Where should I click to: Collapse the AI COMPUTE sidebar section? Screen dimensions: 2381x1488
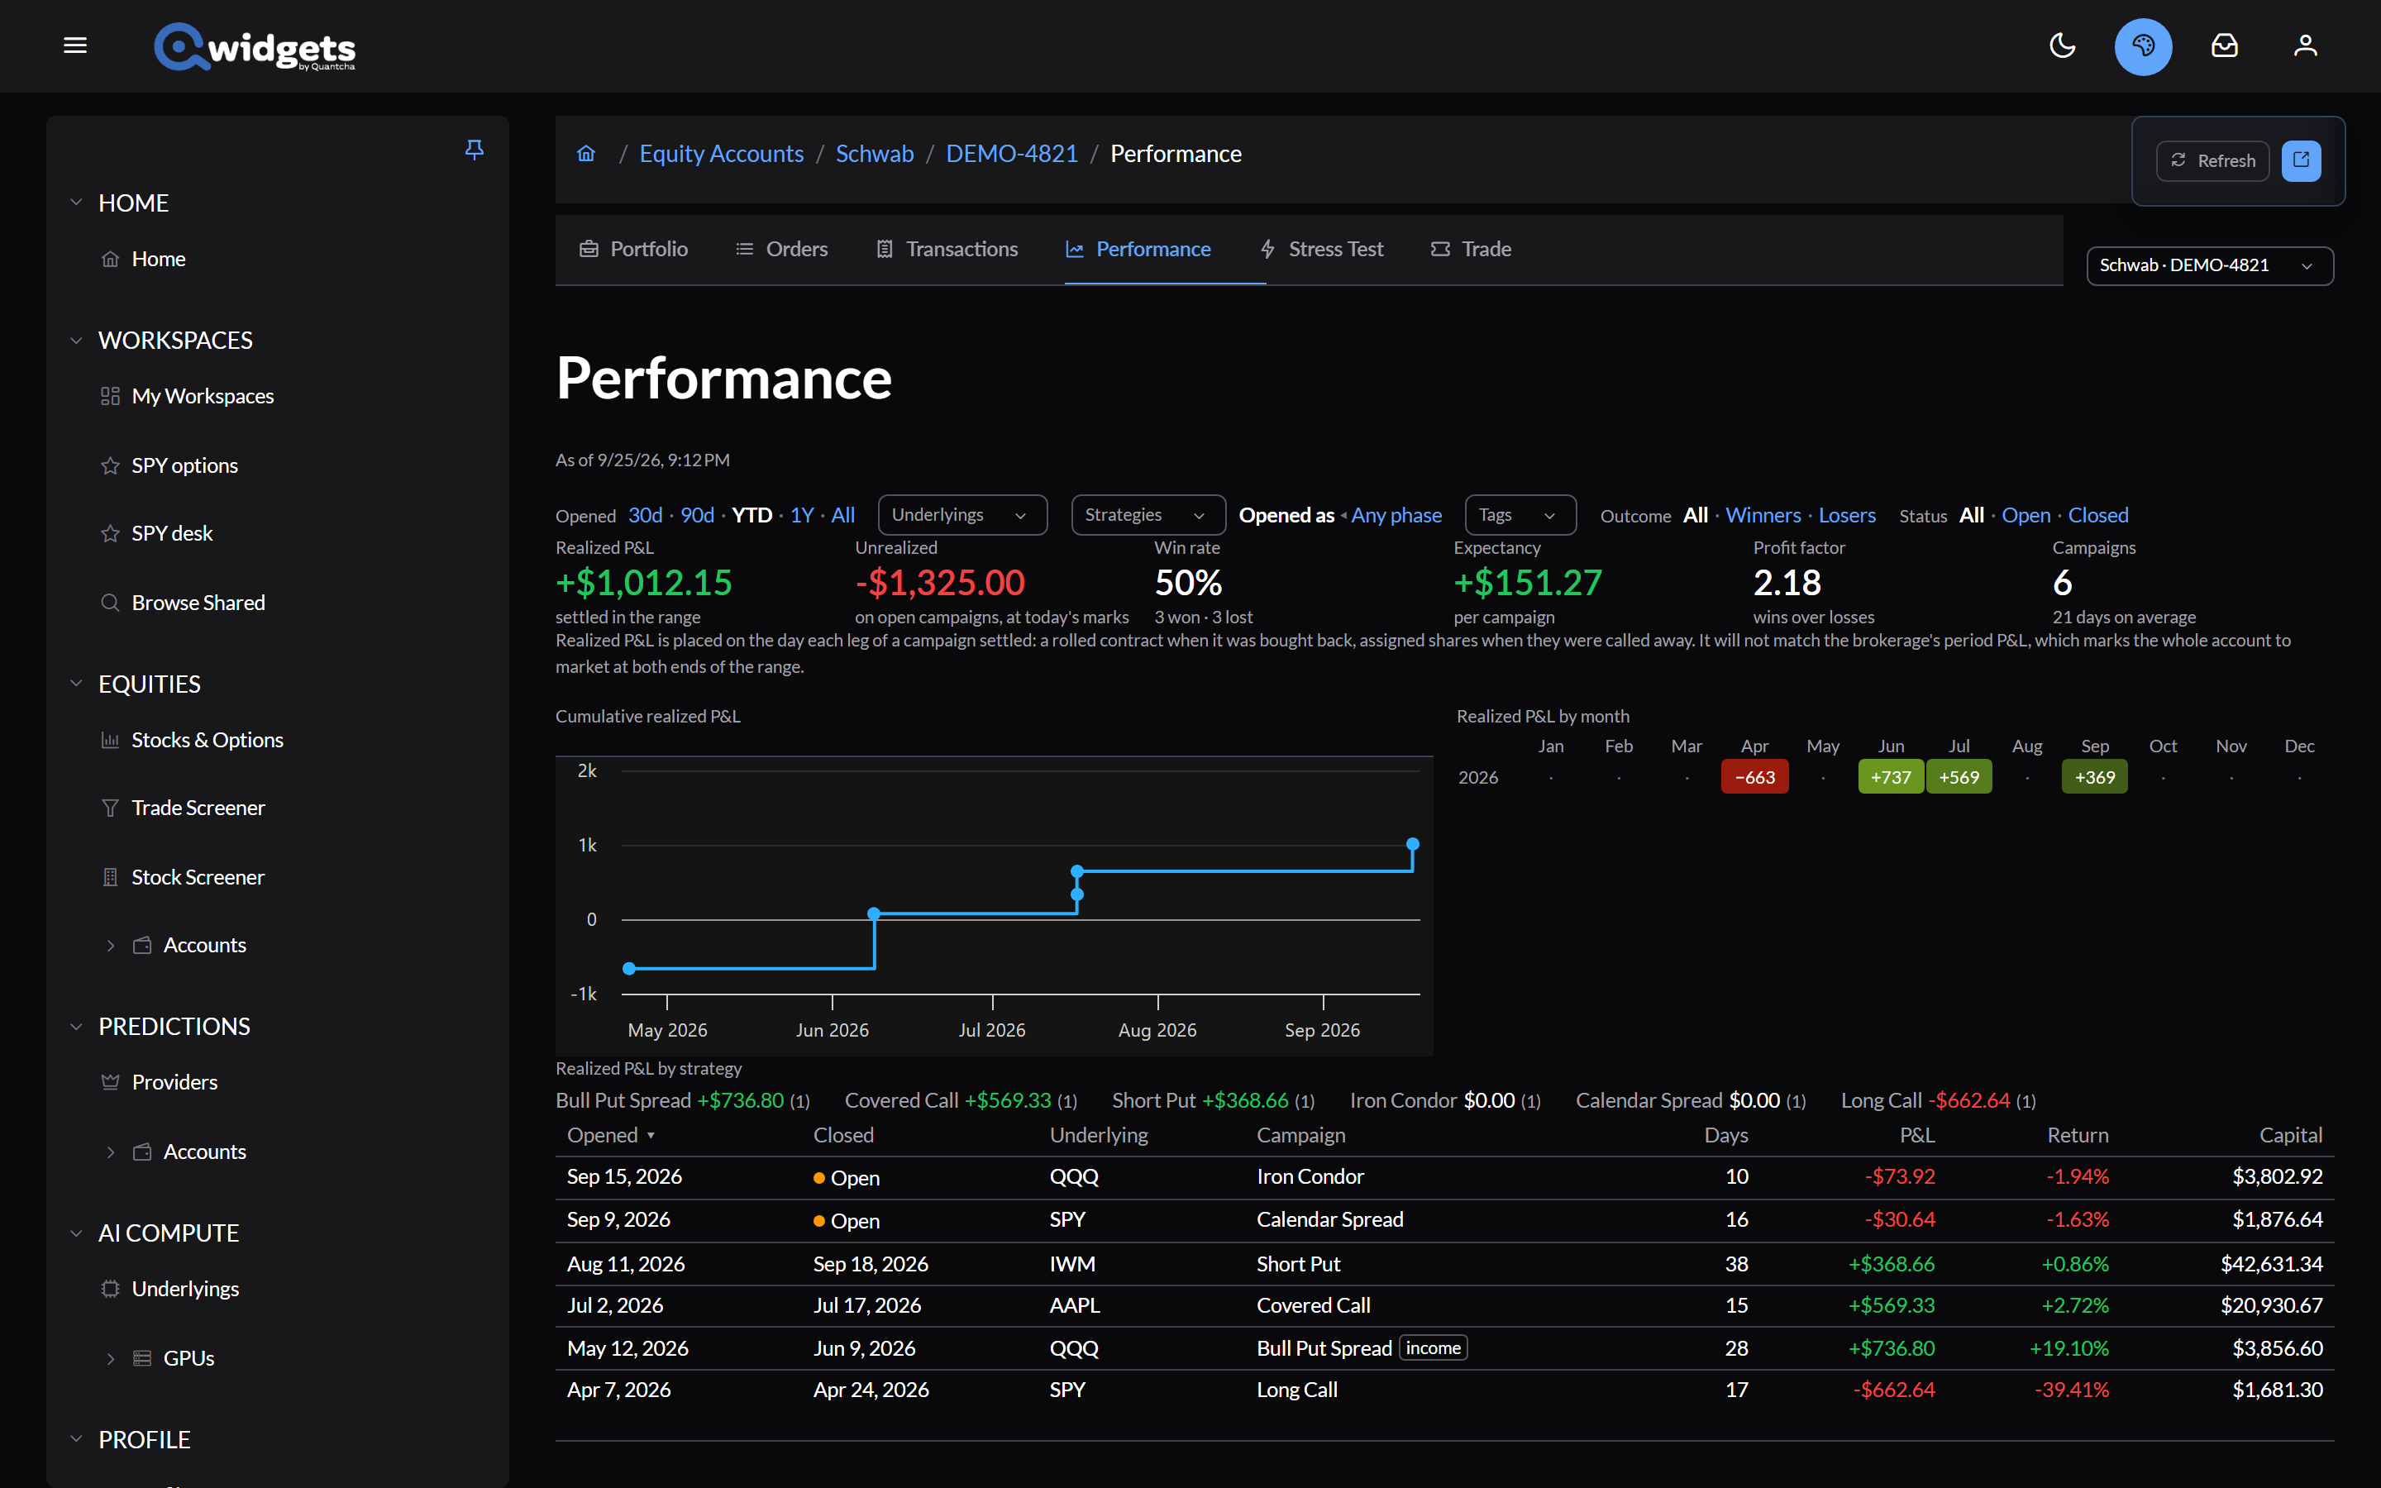coord(76,1233)
